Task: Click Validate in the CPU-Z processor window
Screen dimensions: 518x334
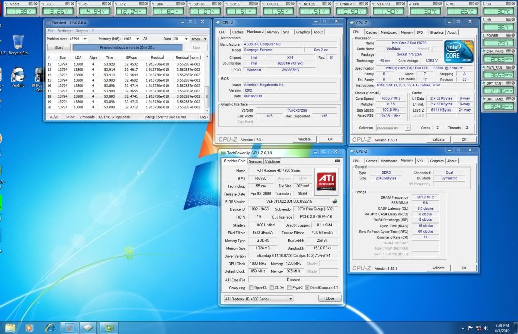Action: click(438, 140)
